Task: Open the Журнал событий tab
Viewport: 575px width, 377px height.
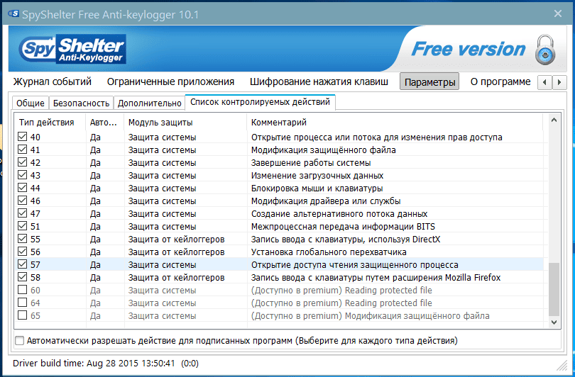Action: (x=53, y=81)
